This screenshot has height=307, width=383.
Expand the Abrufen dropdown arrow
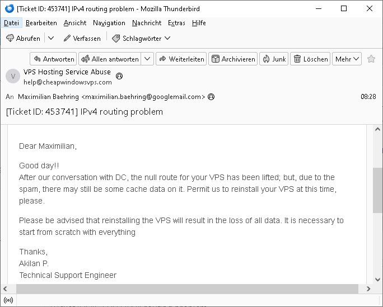(x=51, y=38)
